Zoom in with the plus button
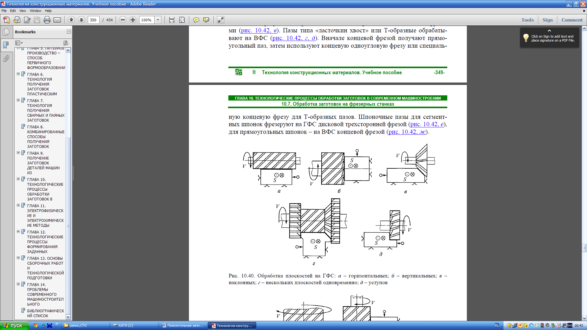Screen dimensions: 587x330 [133, 20]
